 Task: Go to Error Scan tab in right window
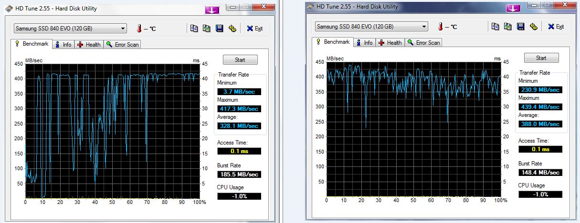tap(423, 42)
